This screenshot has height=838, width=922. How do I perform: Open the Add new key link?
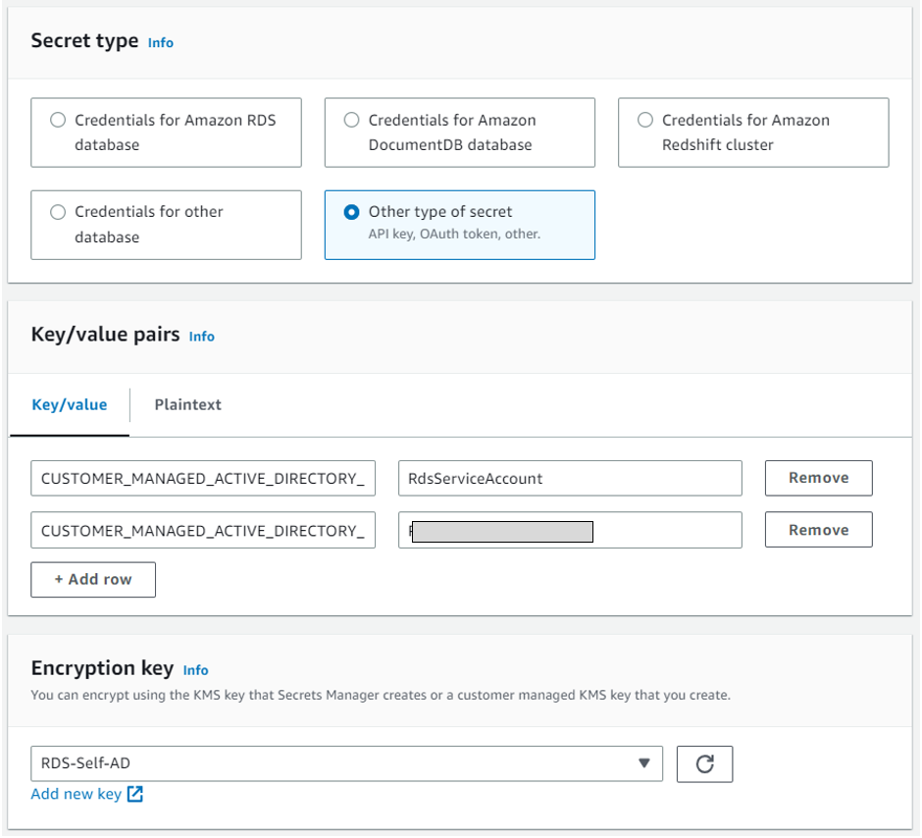tap(77, 794)
